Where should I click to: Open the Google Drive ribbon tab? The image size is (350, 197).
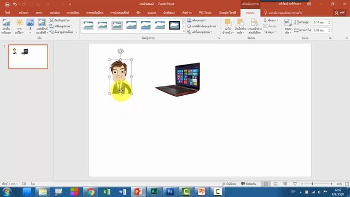(227, 13)
